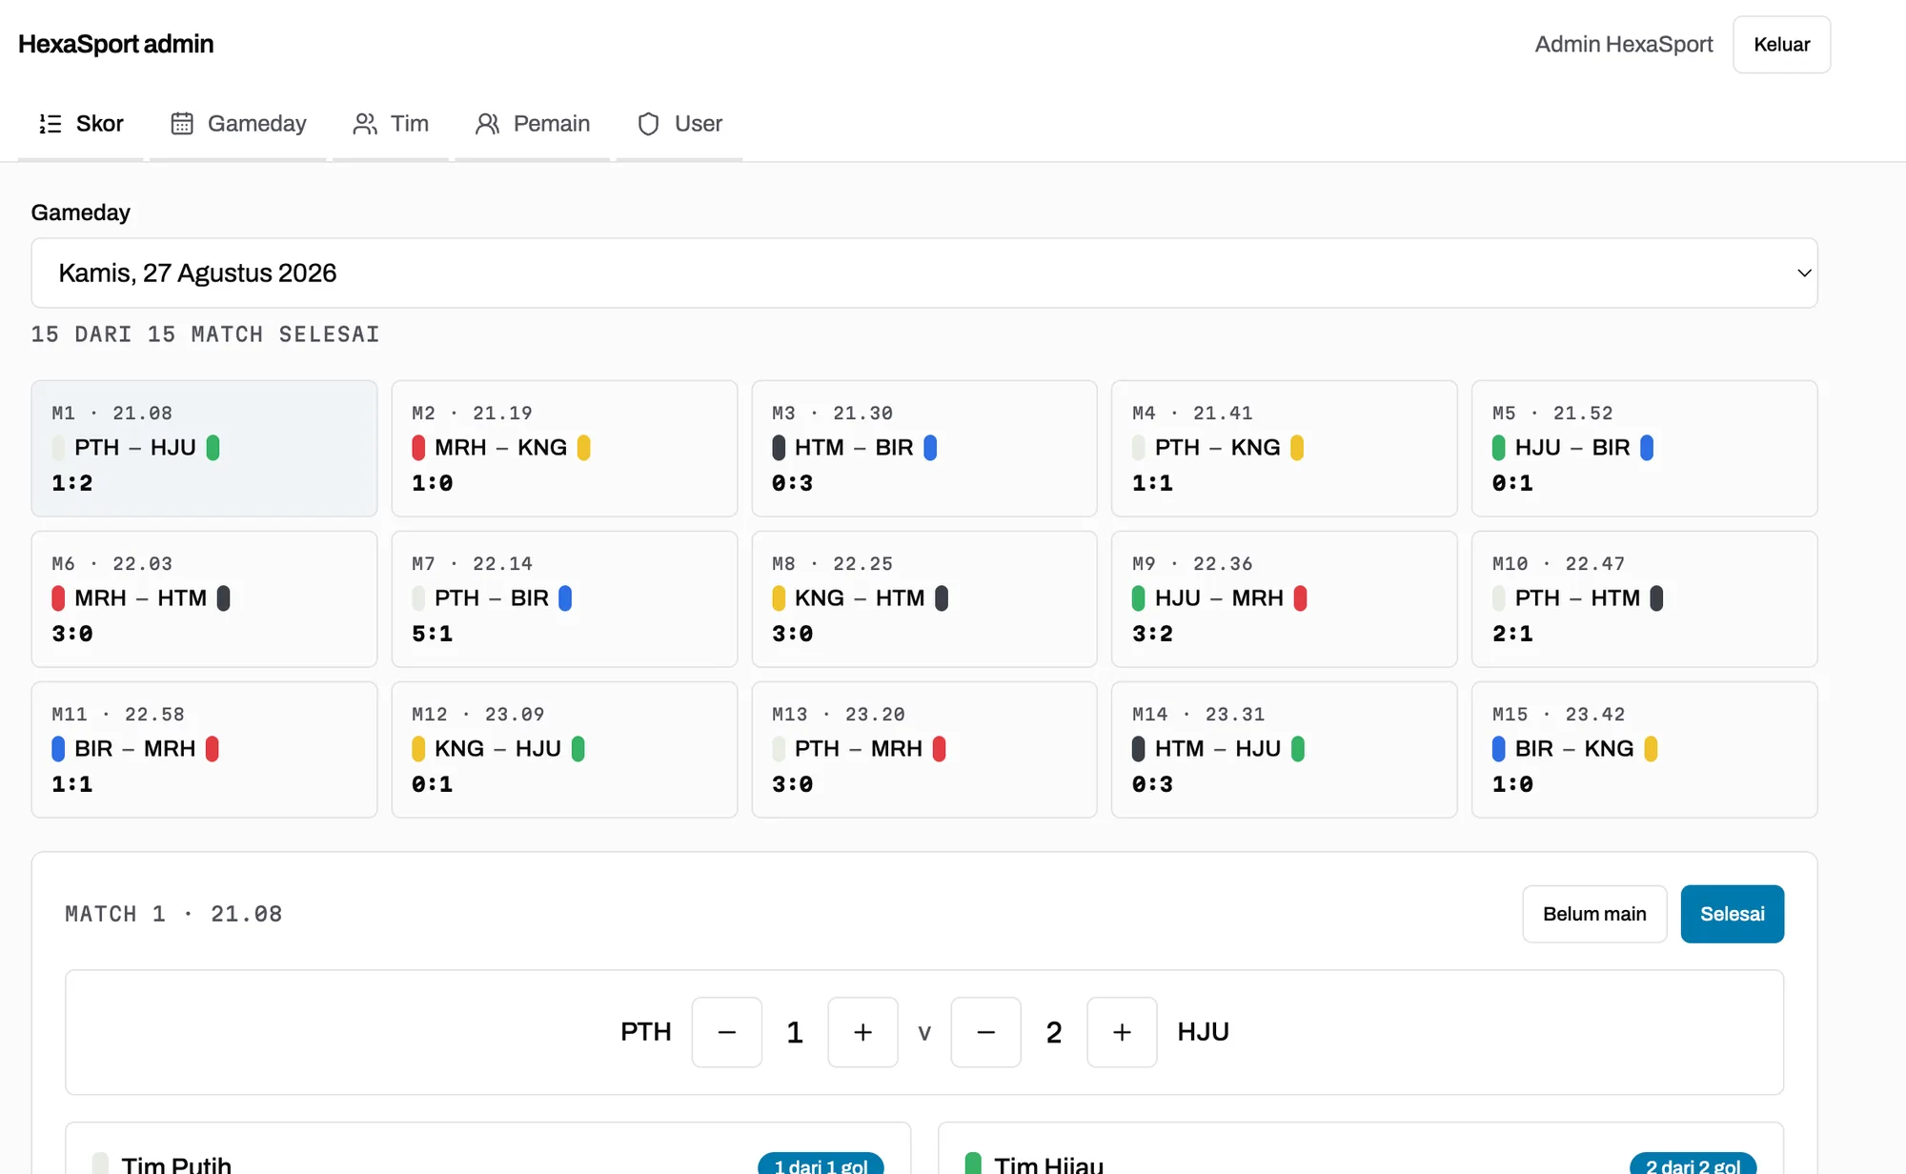Increase PTH score with plus

tap(862, 1032)
